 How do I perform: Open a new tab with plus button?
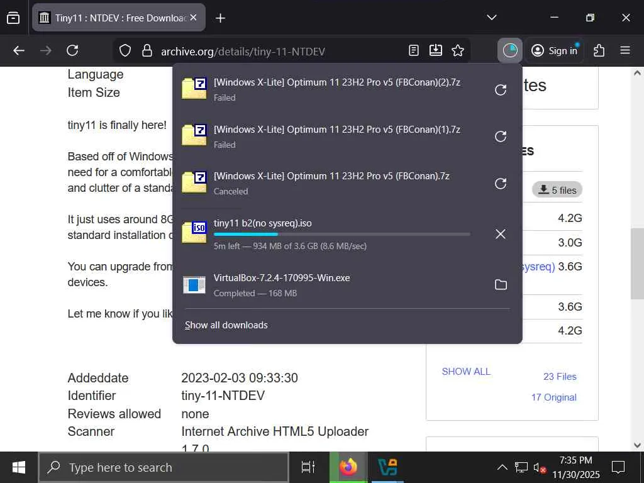click(x=221, y=18)
